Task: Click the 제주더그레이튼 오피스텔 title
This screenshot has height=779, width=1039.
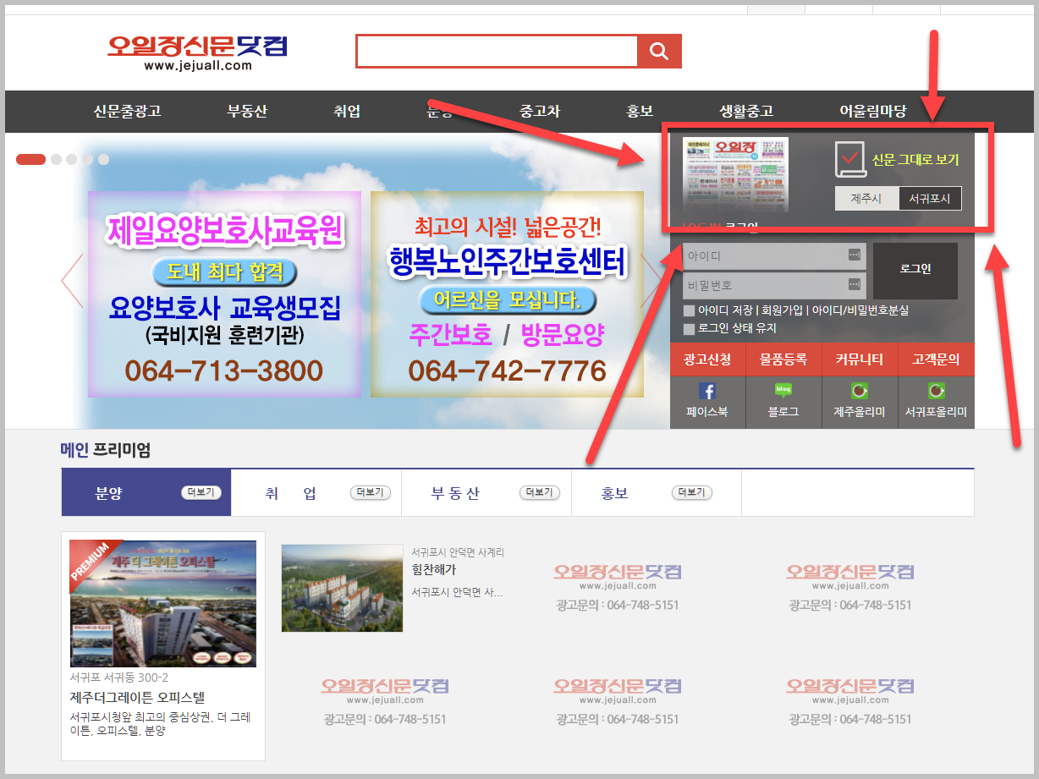Action: 137,698
